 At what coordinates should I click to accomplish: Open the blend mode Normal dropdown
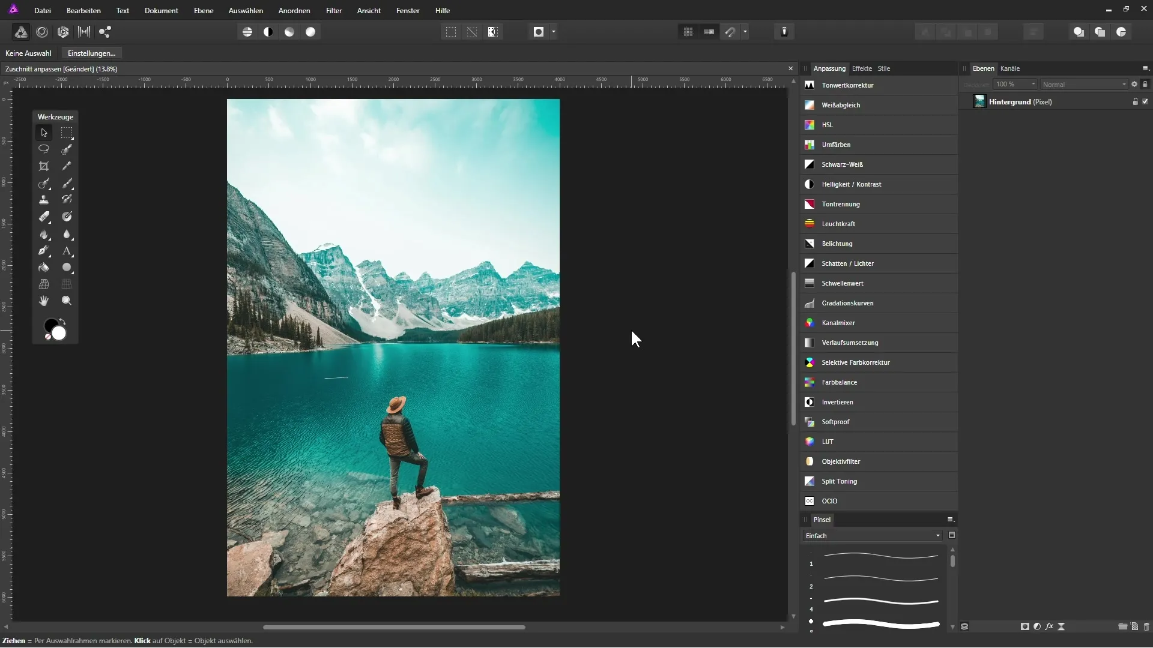1085,85
